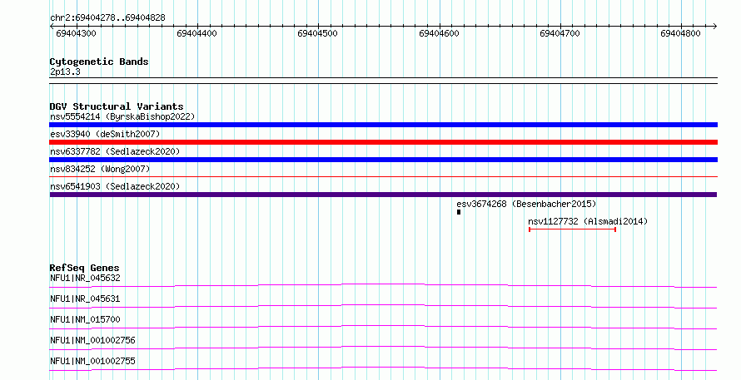
Task: Click the Cytogenetic Bands track title
Action: pos(99,62)
